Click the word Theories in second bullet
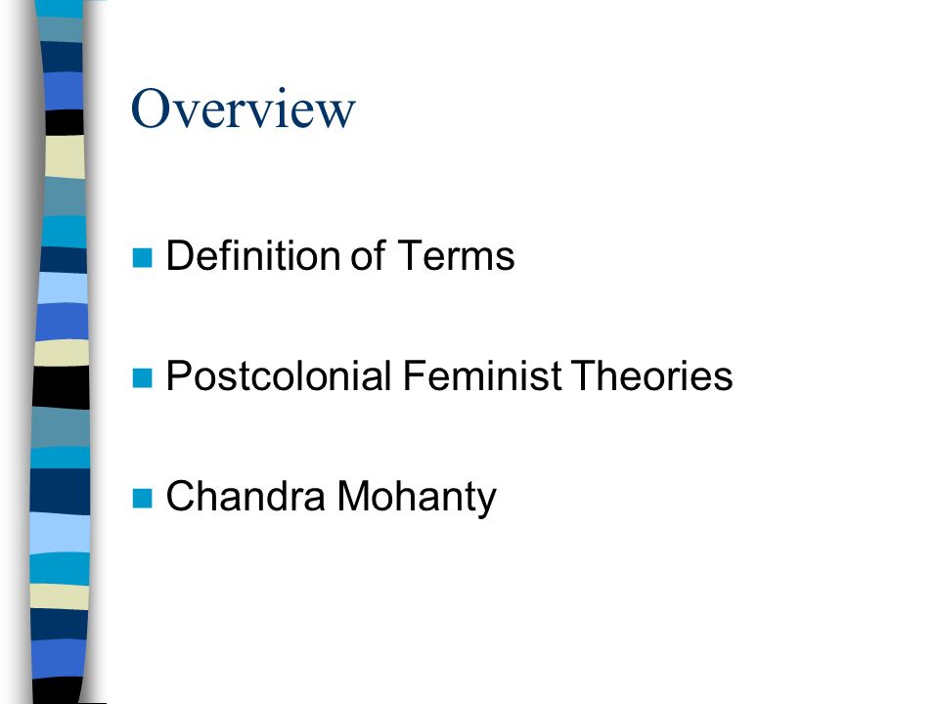Screen dimensions: 939x704 [x=651, y=375]
